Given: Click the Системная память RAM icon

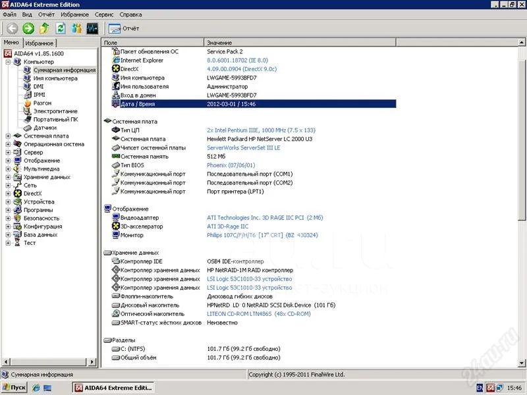Looking at the screenshot, I should click(x=116, y=156).
